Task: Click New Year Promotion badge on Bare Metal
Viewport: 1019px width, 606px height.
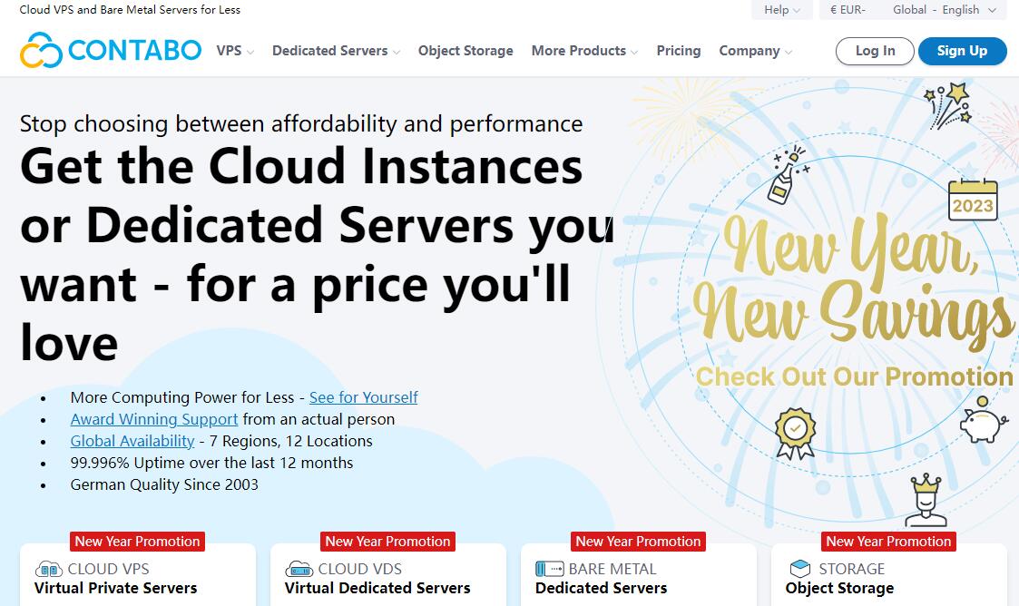Action: [x=638, y=542]
